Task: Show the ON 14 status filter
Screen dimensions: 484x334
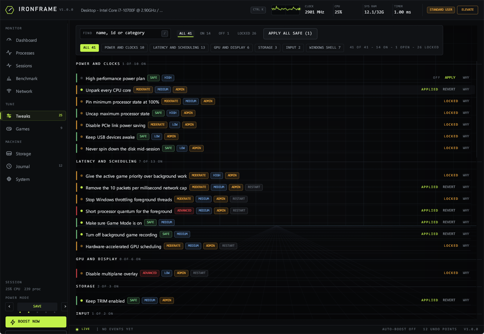Action: coord(205,34)
